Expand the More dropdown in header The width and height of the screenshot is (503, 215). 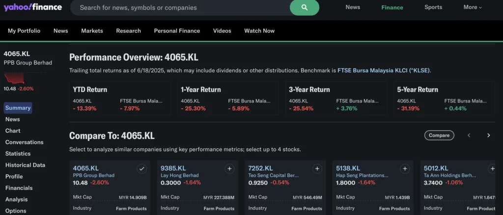tap(473, 7)
